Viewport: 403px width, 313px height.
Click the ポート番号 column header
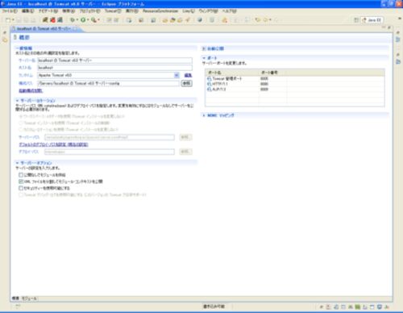pos(272,73)
